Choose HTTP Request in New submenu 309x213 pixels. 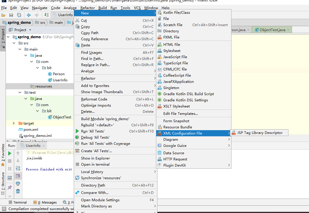pyautogui.click(x=194, y=159)
